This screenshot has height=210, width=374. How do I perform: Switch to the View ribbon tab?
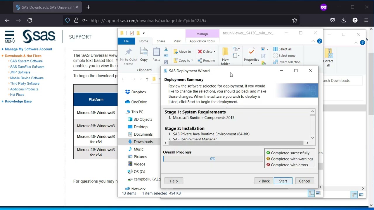click(177, 41)
